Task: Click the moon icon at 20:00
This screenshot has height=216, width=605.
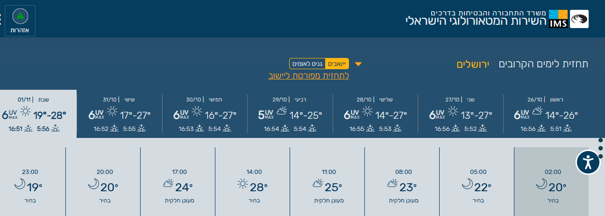Action: coord(93,184)
